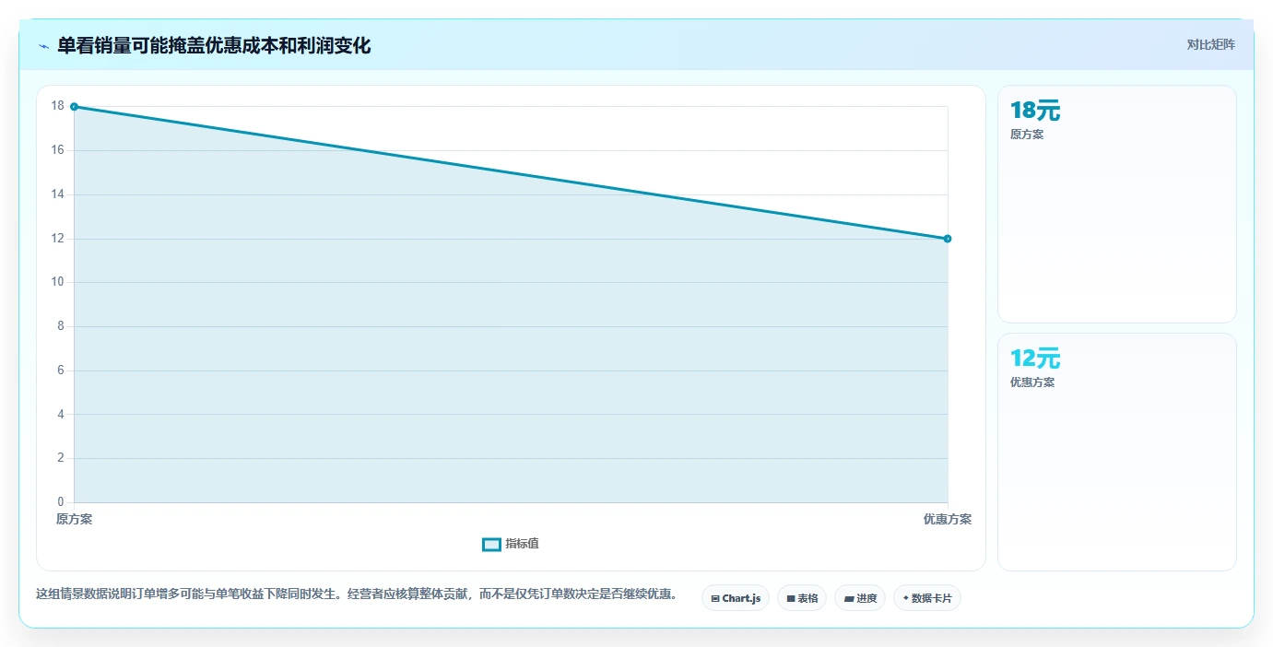Select the 表格 tag chip
Image resolution: width=1273 pixels, height=647 pixels.
(802, 598)
